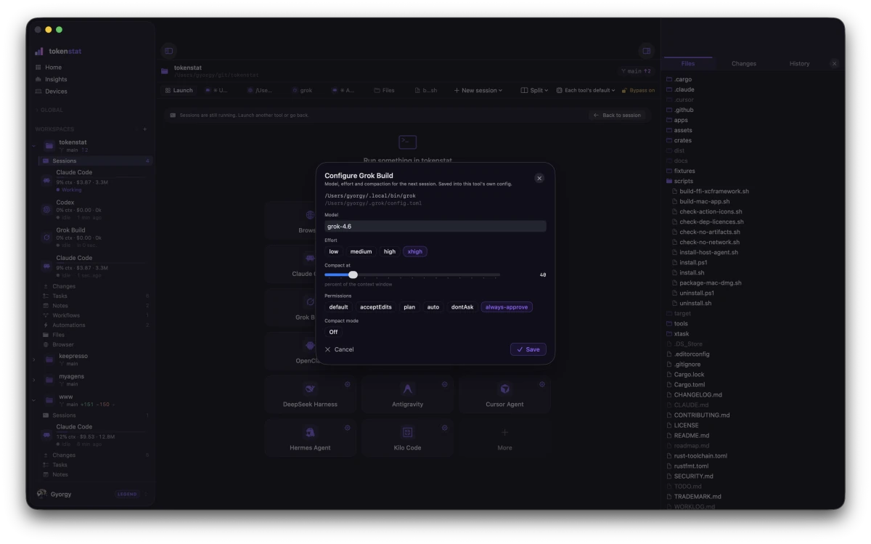Select low effort
Image resolution: width=871 pixels, height=544 pixels.
334,251
